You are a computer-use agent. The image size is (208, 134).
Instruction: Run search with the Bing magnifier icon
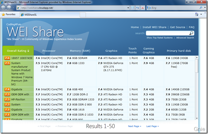201,8
